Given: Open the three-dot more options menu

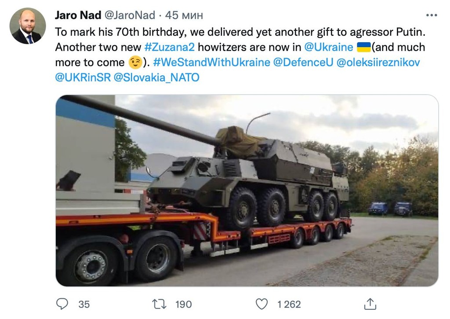Looking at the screenshot, I should [x=432, y=15].
